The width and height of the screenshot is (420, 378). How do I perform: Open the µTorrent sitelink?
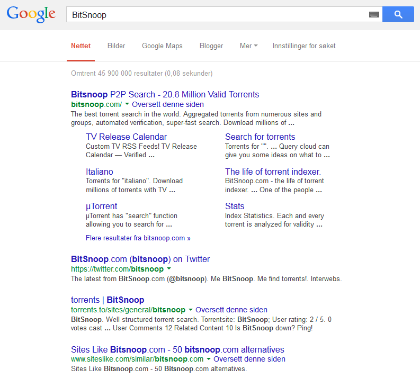tap(101, 206)
